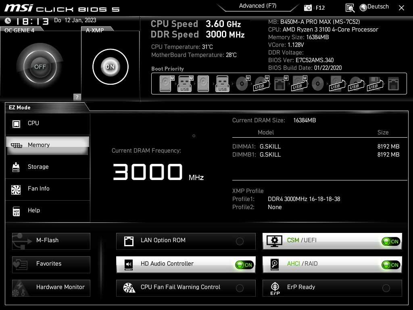Click the Profile2 None entry

click(275, 207)
